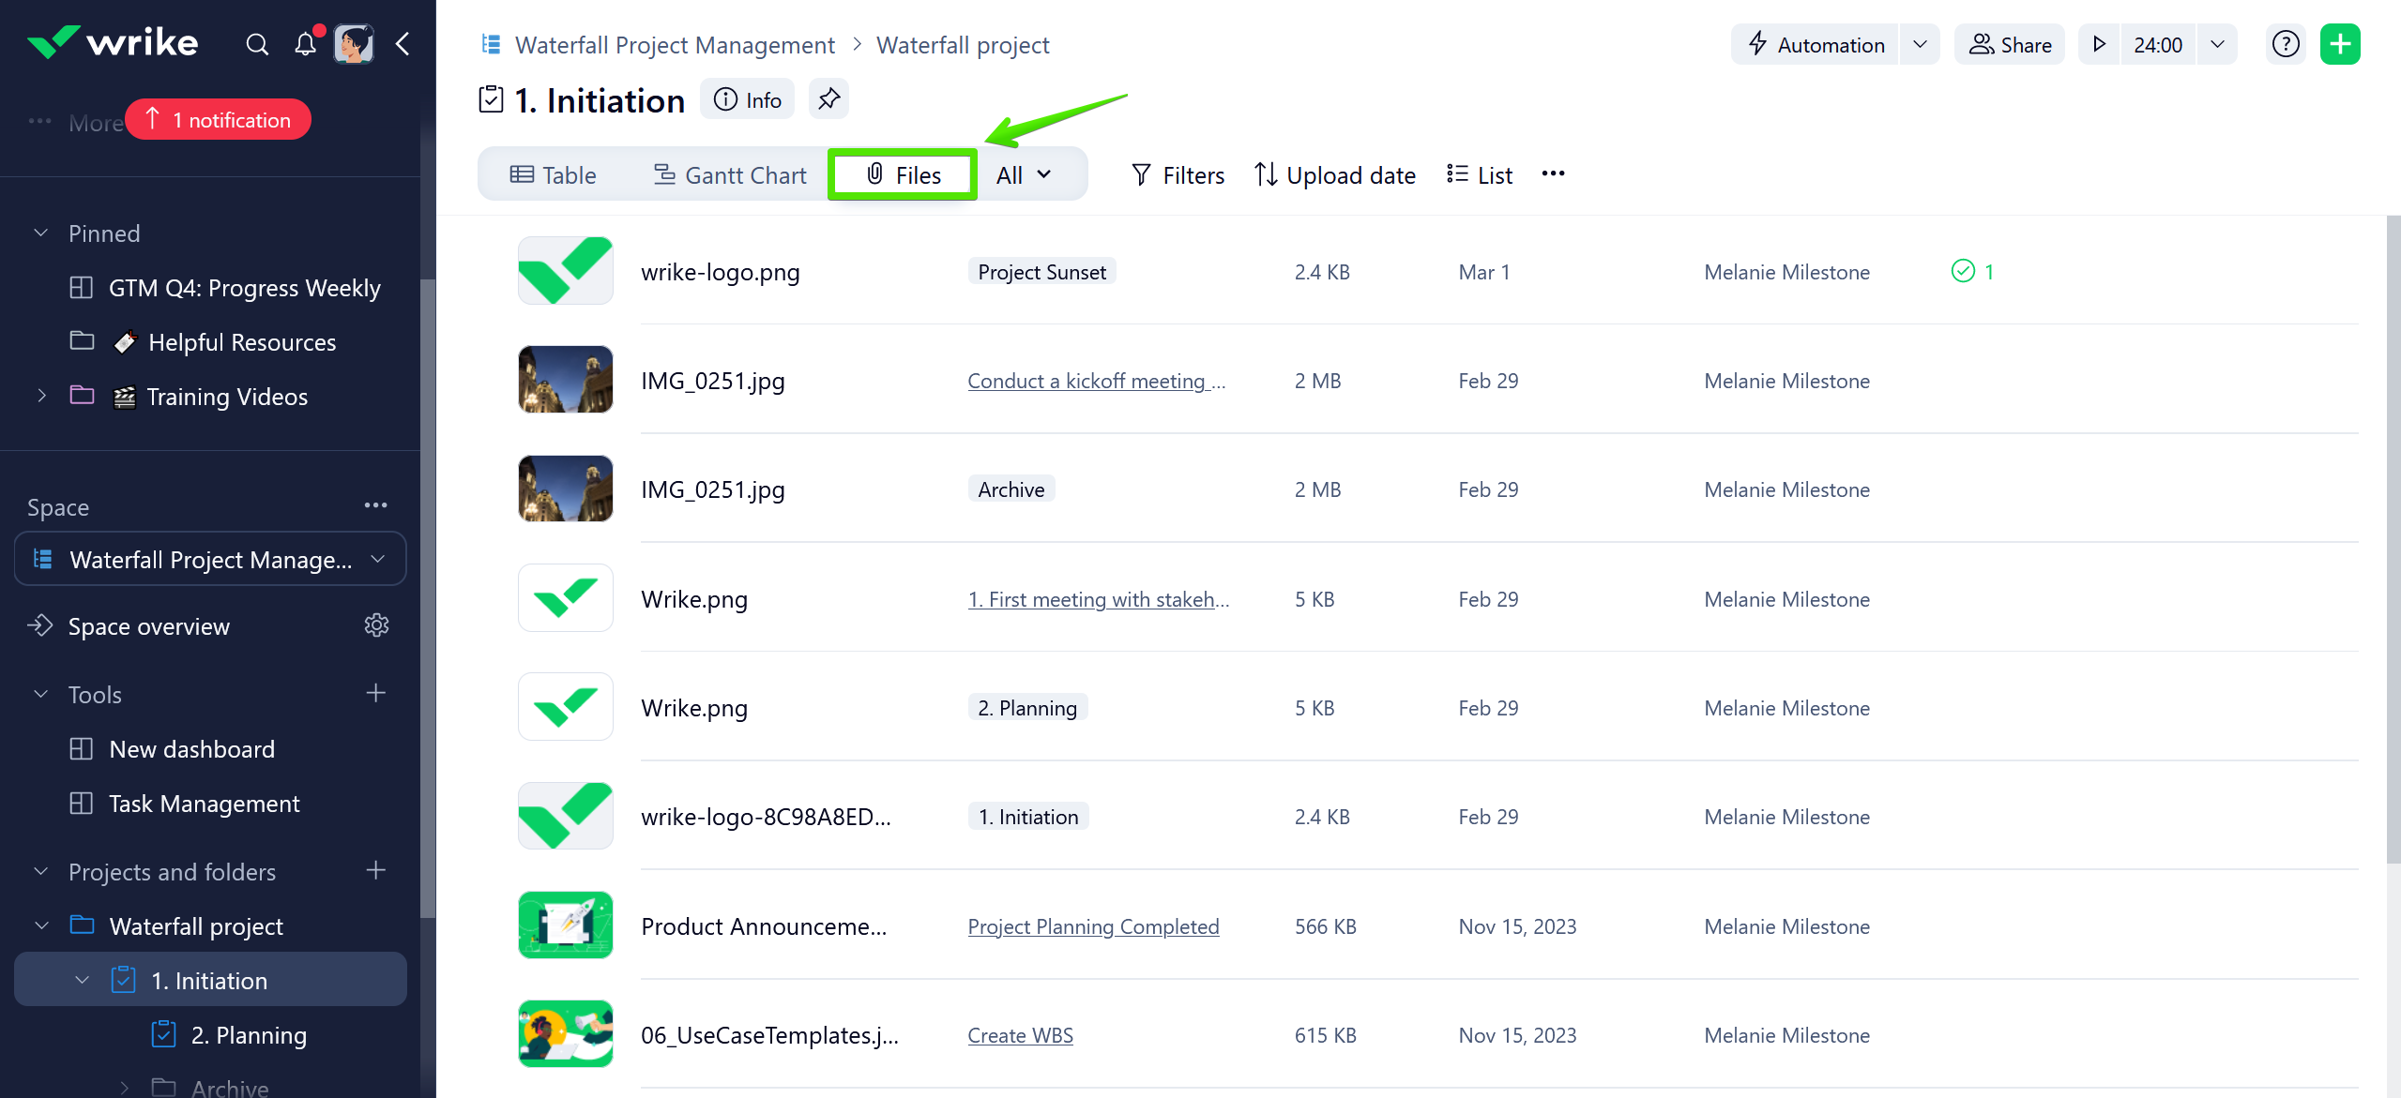The image size is (2401, 1098).
Task: Pin the 1. Initiation project
Action: coord(828,99)
